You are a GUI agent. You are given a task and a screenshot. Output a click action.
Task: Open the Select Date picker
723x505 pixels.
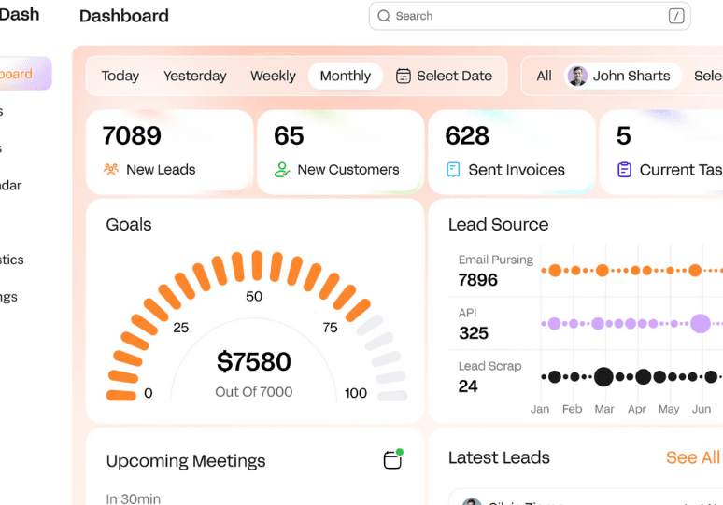[x=454, y=77]
